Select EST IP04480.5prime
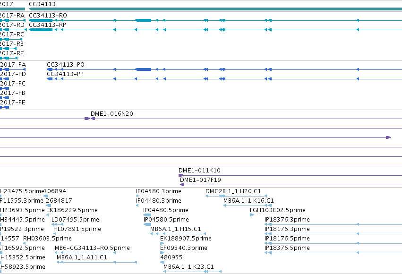Viewport: 402px width, 274px height. [x=166, y=210]
